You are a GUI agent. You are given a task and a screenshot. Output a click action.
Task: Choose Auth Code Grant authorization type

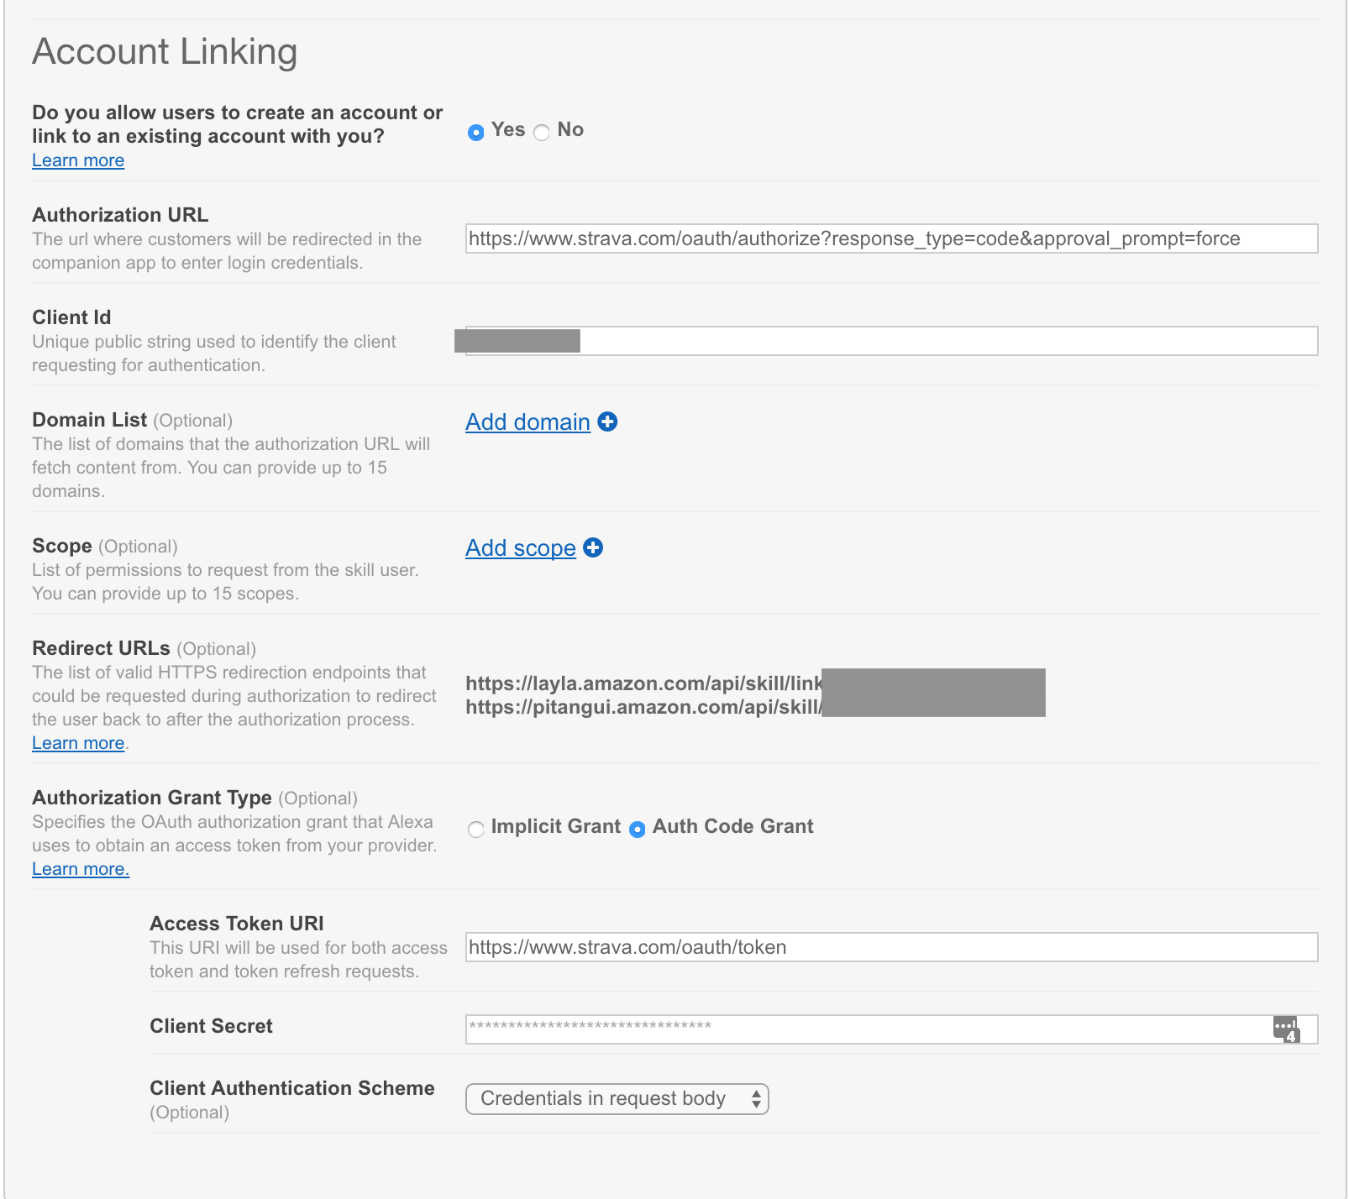[638, 829]
